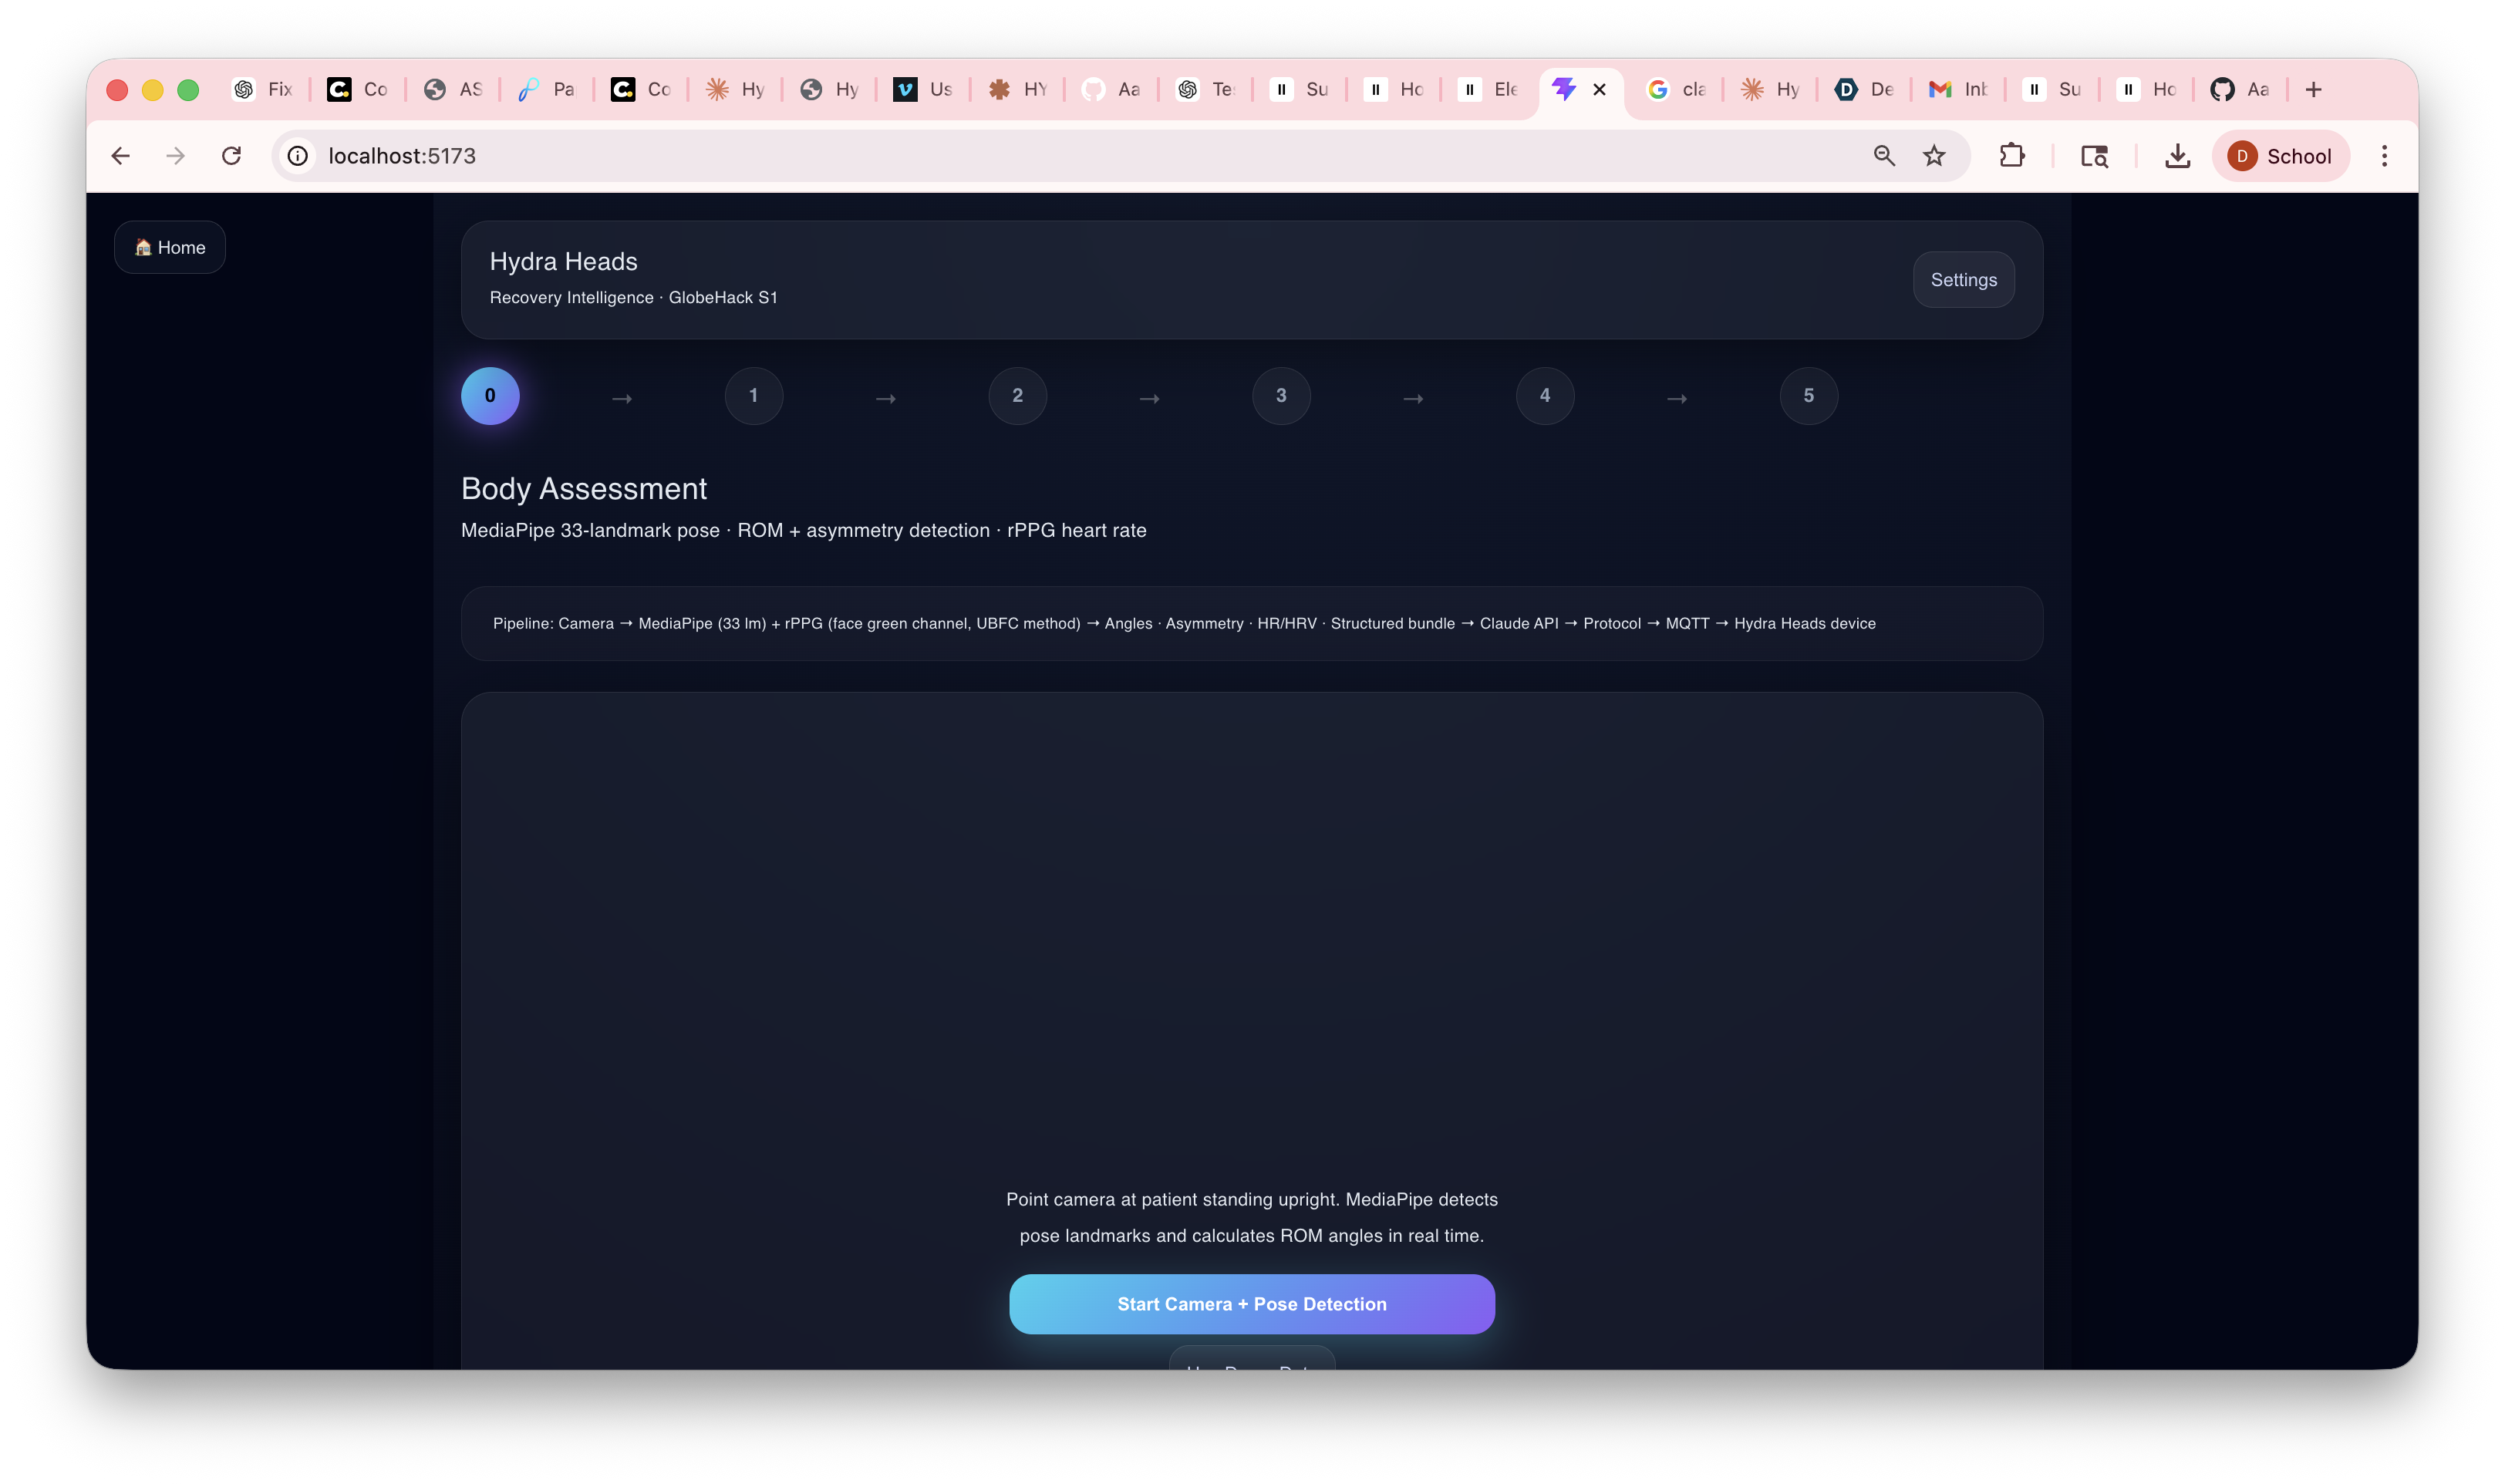Viewport: 2505px width, 1484px height.
Task: Click Start Camera + Pose Detection button
Action: [x=1252, y=1304]
